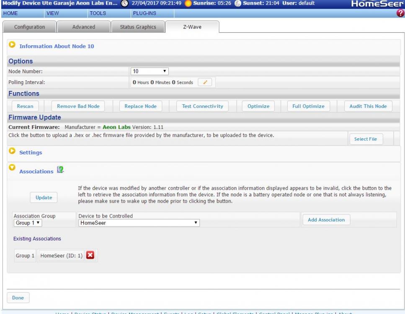The image size is (405, 314).
Task: Click the green icon beside Associations heading
Action: 60,170
